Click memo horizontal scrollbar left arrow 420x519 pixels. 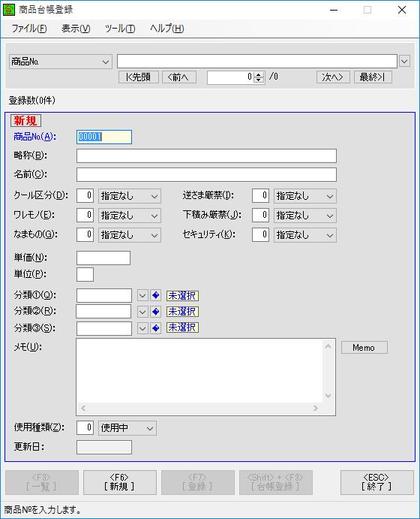point(83,408)
